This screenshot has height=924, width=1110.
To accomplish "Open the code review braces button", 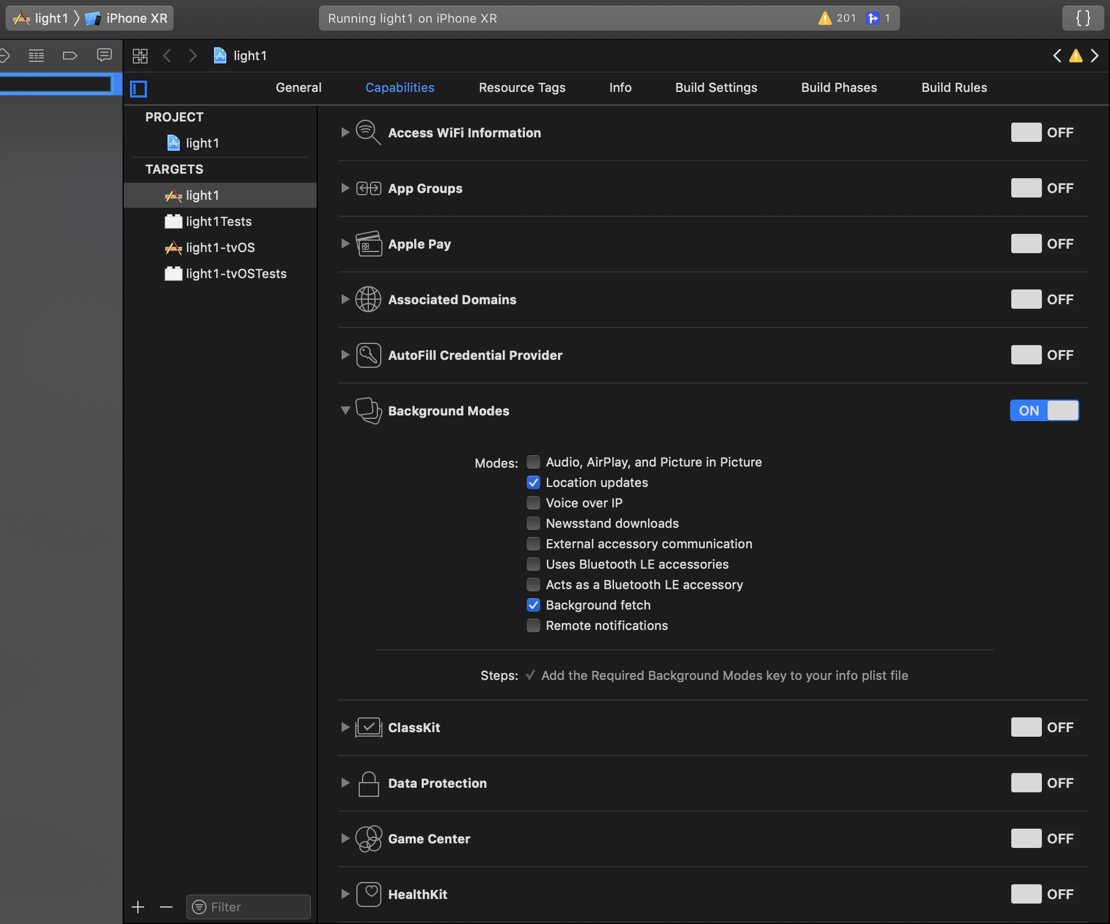I will coord(1083,18).
